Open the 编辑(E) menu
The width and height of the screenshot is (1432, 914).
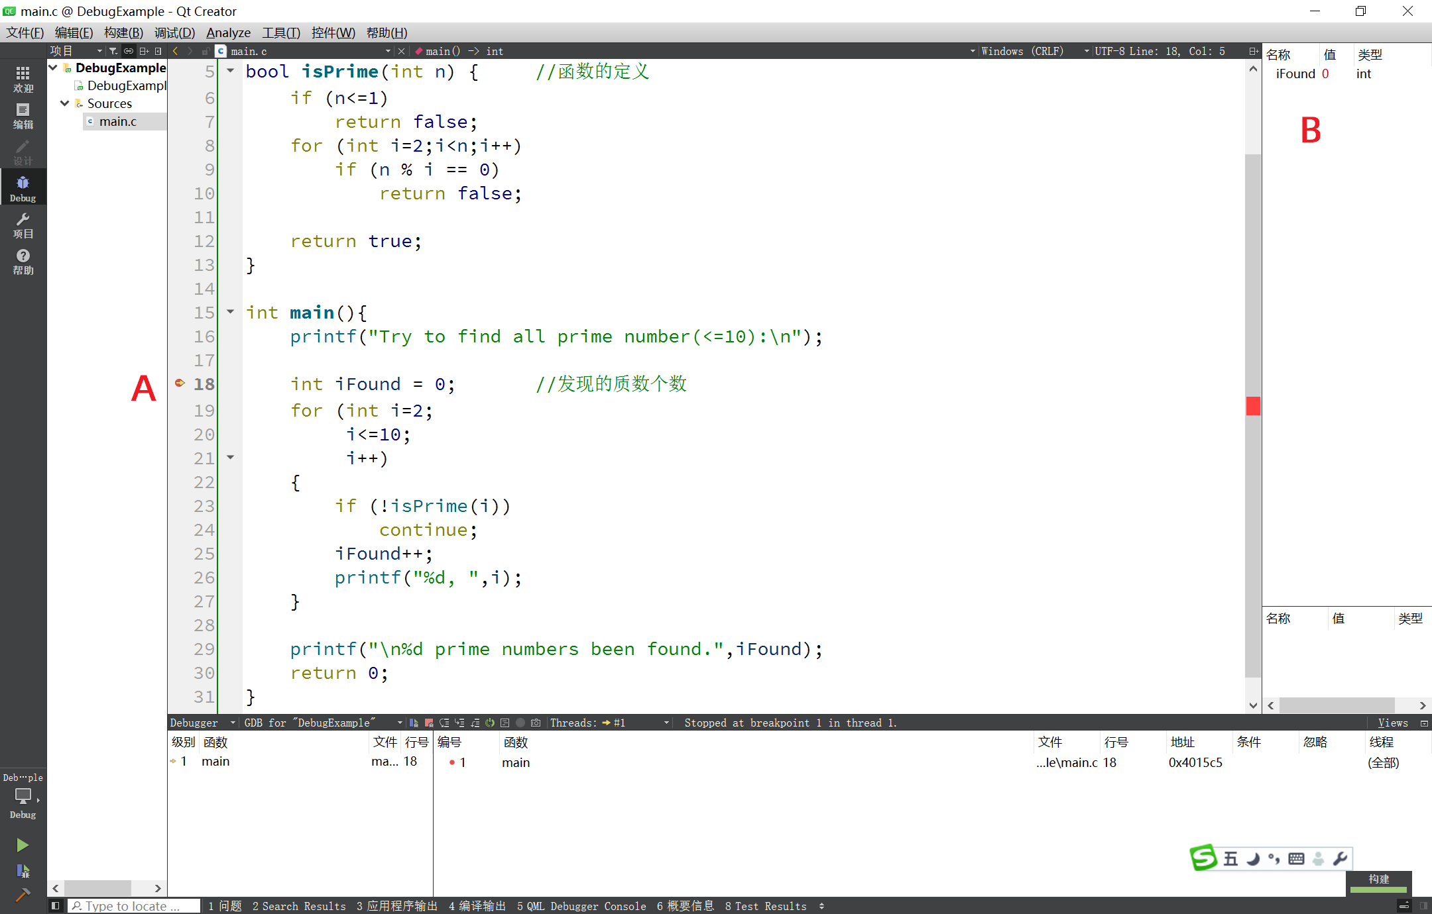pos(74,32)
